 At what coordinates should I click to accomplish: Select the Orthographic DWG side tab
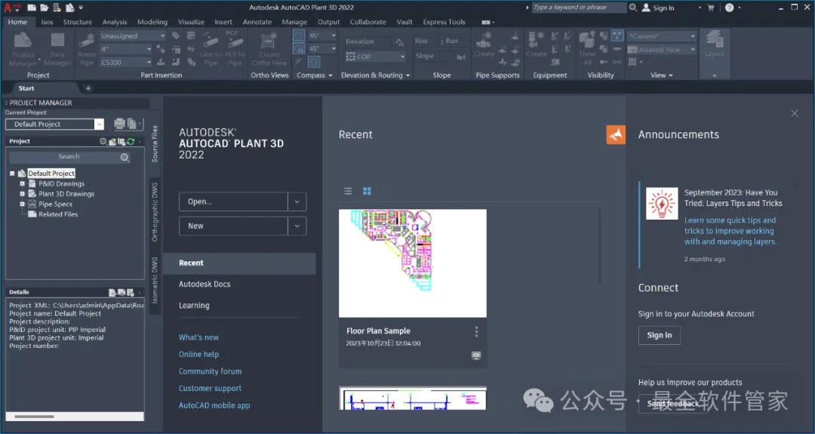[155, 212]
